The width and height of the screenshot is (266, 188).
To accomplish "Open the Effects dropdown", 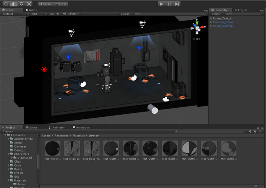I will tap(74, 14).
